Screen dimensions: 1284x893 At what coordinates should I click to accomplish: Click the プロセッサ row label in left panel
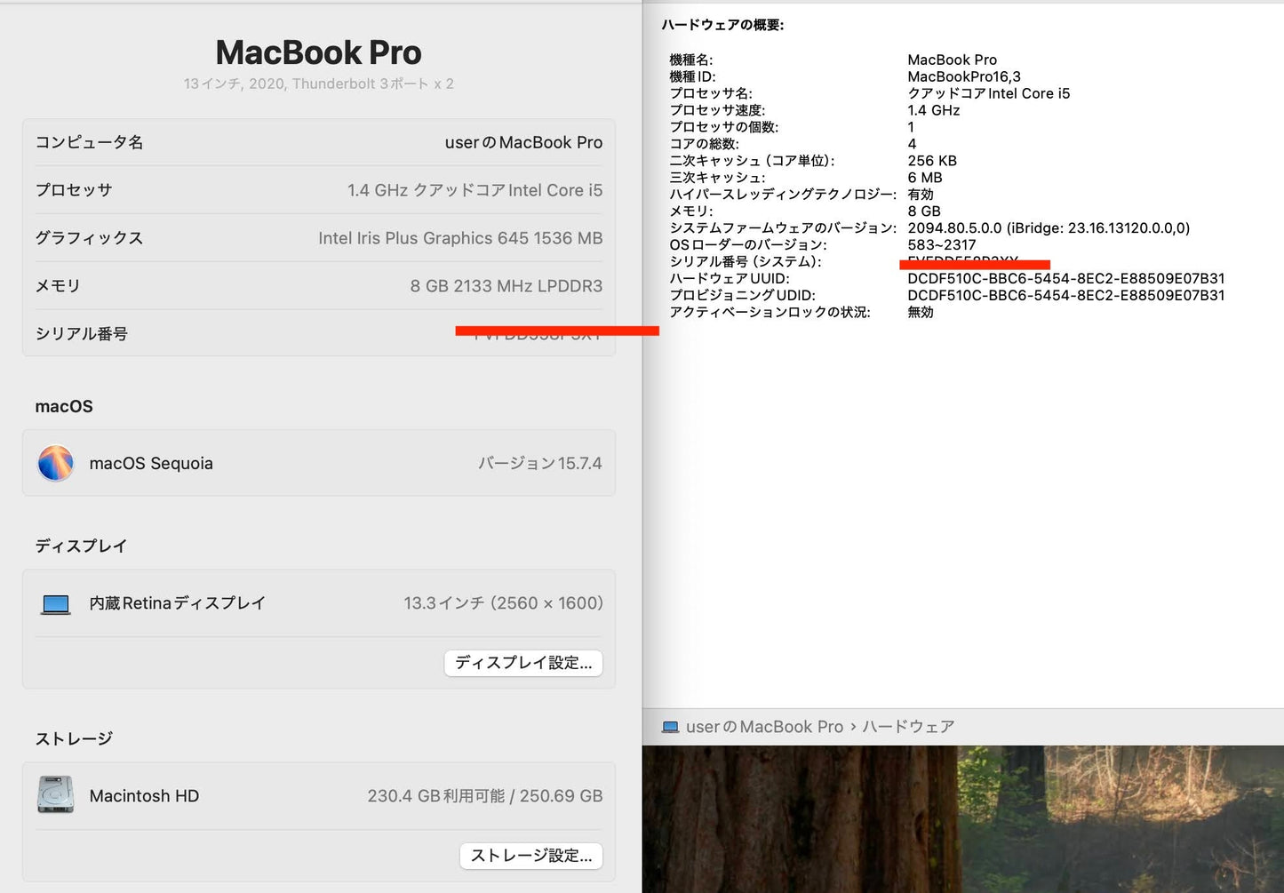click(x=74, y=190)
